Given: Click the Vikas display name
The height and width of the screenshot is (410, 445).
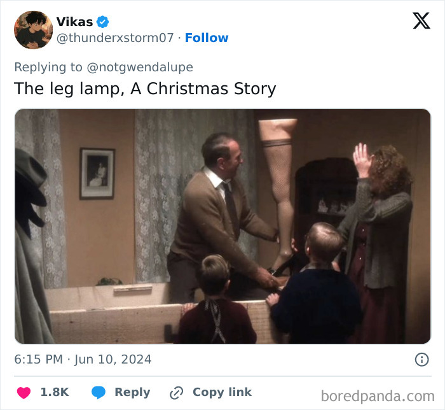Looking at the screenshot, I should click(x=74, y=22).
